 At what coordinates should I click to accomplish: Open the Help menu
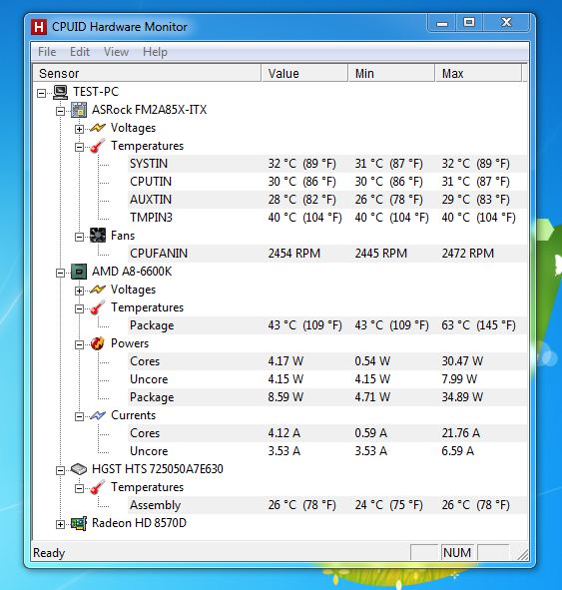[155, 52]
